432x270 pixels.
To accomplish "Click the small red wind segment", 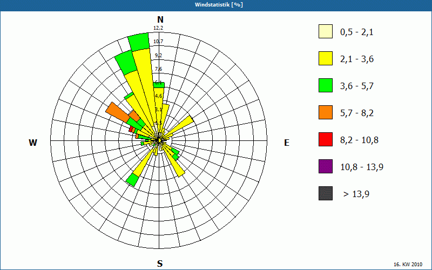I will click(131, 129).
